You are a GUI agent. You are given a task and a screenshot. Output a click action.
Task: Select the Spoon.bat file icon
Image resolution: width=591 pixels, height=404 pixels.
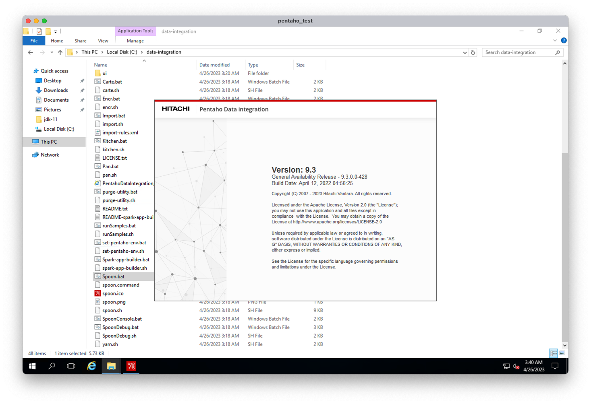pyautogui.click(x=97, y=276)
